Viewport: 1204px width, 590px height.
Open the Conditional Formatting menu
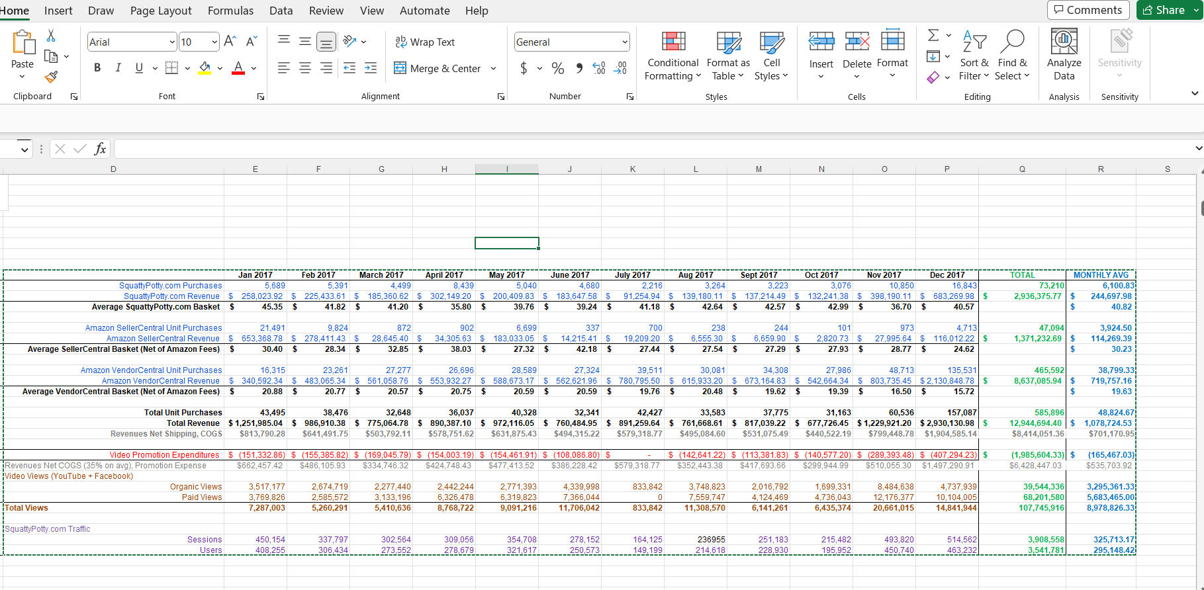tap(673, 55)
